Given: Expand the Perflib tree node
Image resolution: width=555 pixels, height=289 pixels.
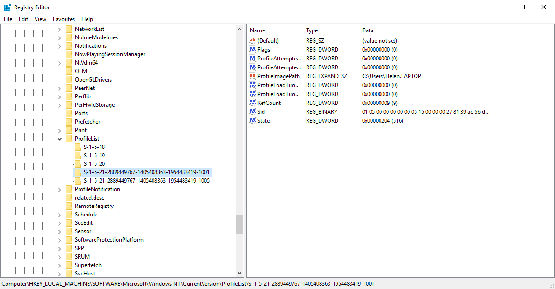Looking at the screenshot, I should click(59, 96).
